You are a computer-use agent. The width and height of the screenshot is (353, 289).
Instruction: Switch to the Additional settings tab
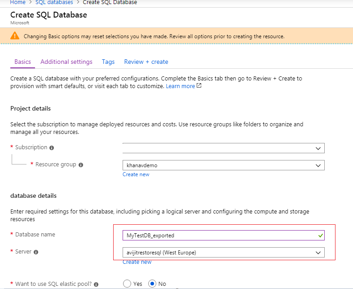point(66,62)
